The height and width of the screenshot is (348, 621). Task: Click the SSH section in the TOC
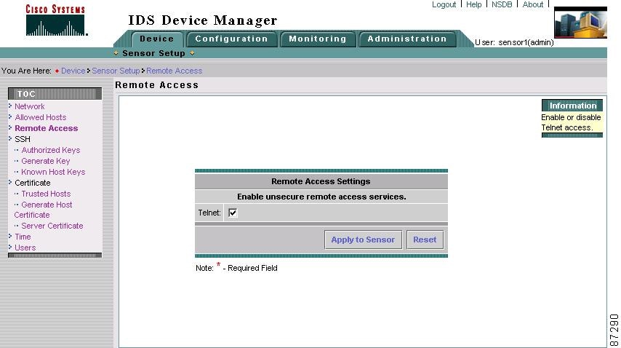click(23, 139)
